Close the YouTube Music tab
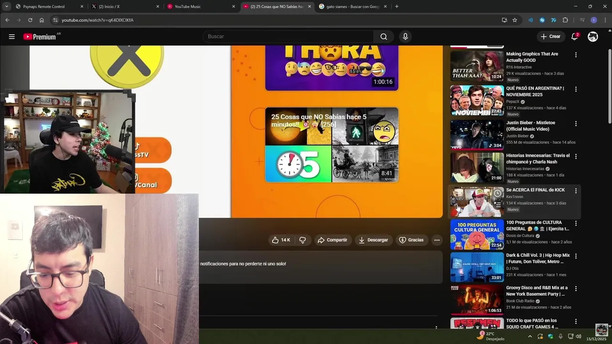612x344 pixels. tap(233, 7)
